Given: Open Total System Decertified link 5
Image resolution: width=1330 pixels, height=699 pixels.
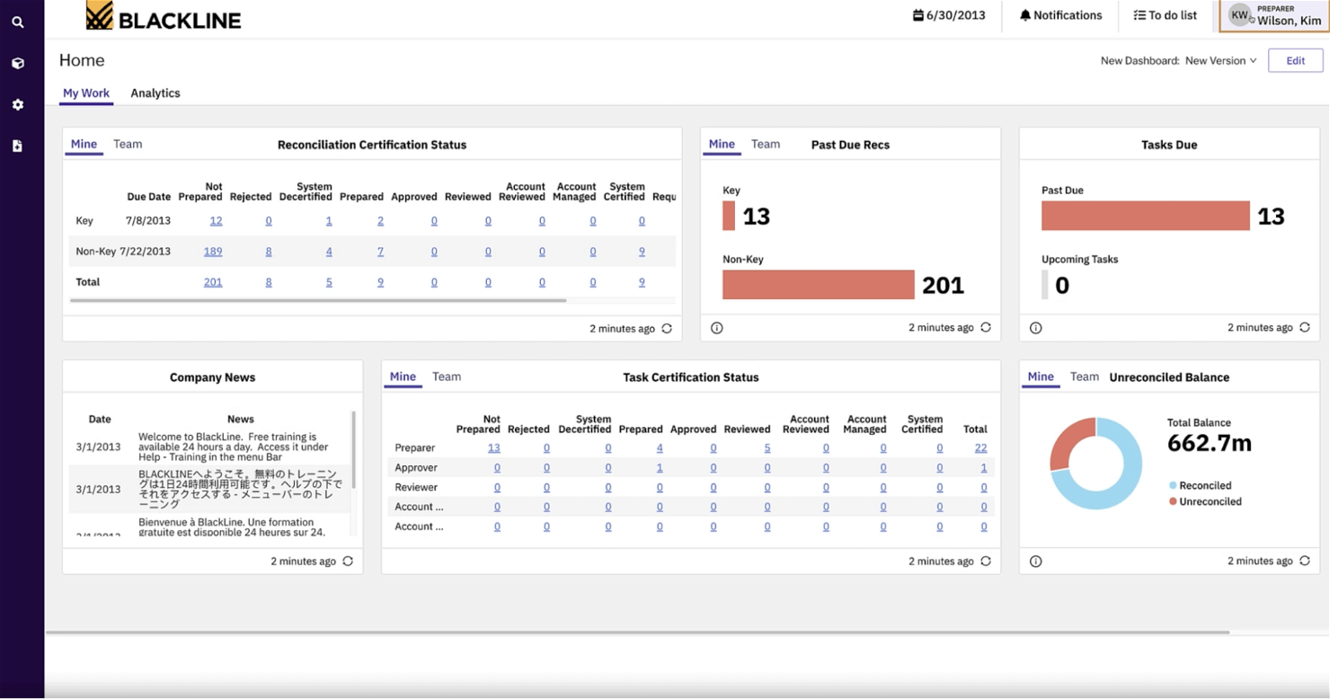Looking at the screenshot, I should pyautogui.click(x=329, y=282).
